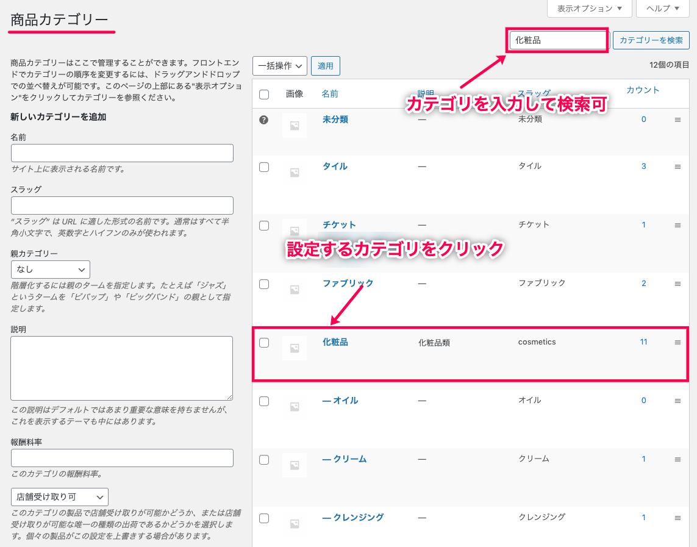Grab the reorder handle of 未分類 row
697x547 pixels.
coord(677,120)
